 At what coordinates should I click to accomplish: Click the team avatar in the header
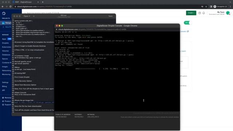pyautogui.click(x=228, y=13)
